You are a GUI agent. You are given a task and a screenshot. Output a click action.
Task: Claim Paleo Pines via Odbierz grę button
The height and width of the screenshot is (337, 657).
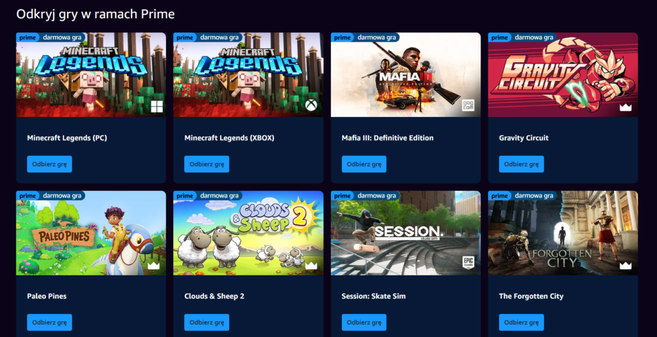point(49,322)
